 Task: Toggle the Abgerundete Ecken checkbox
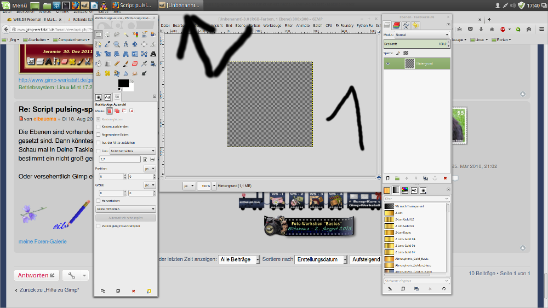pos(98,135)
